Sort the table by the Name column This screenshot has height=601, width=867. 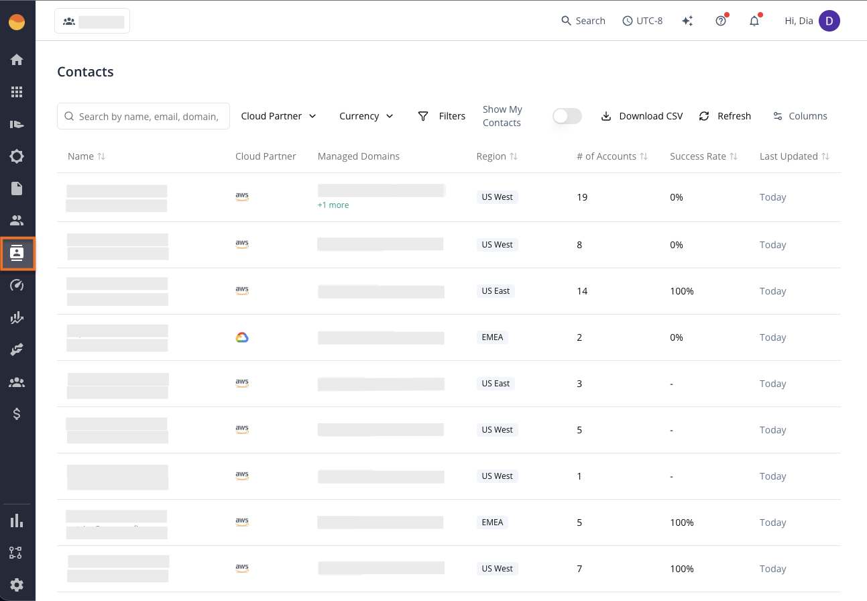pyautogui.click(x=86, y=156)
